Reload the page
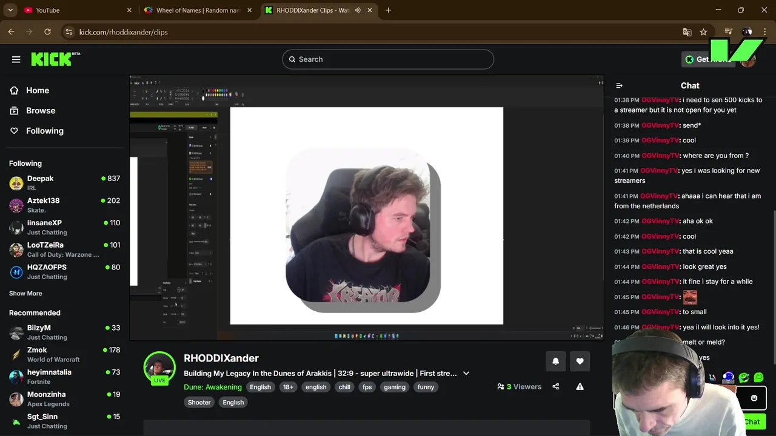 (x=47, y=32)
